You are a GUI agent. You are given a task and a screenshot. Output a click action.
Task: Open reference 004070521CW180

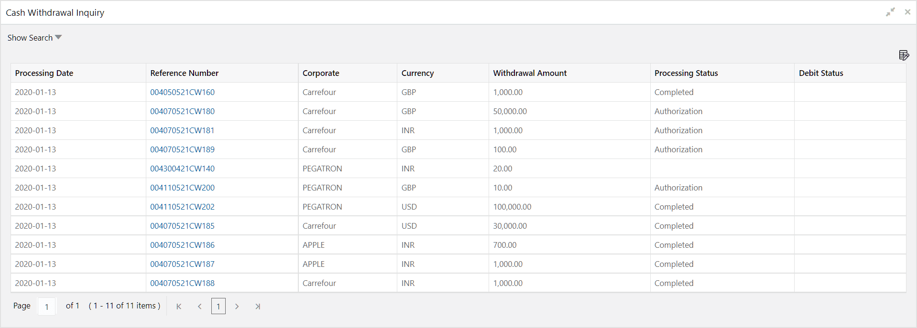click(x=182, y=111)
